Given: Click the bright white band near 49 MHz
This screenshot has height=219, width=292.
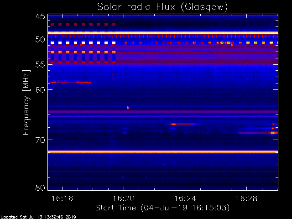Looking at the screenshot, I should (163, 33).
